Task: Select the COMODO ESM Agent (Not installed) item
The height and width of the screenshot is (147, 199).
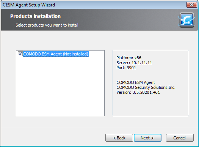Action: [x=56, y=54]
